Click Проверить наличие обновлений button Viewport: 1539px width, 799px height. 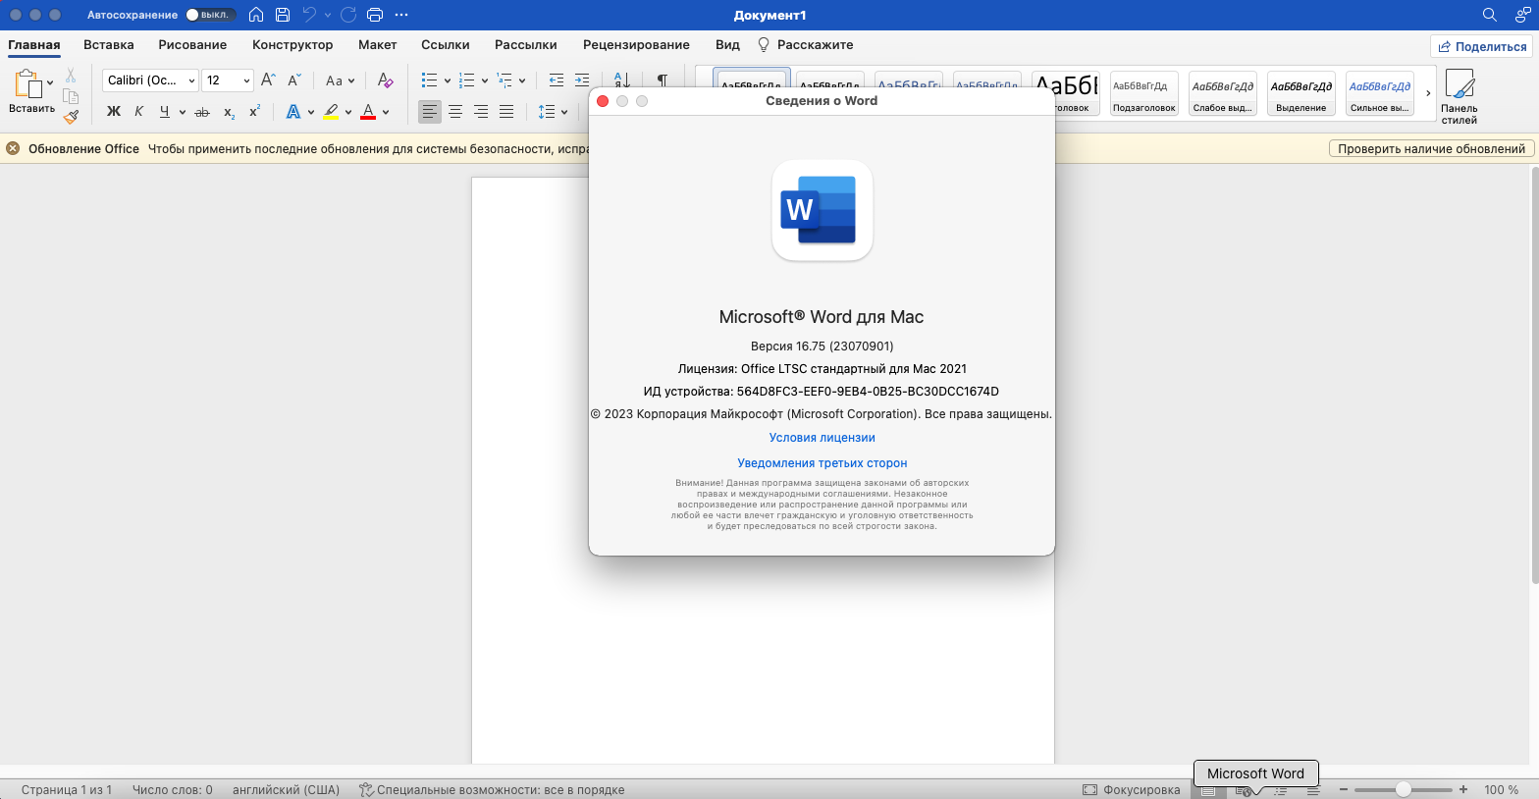[1431, 148]
